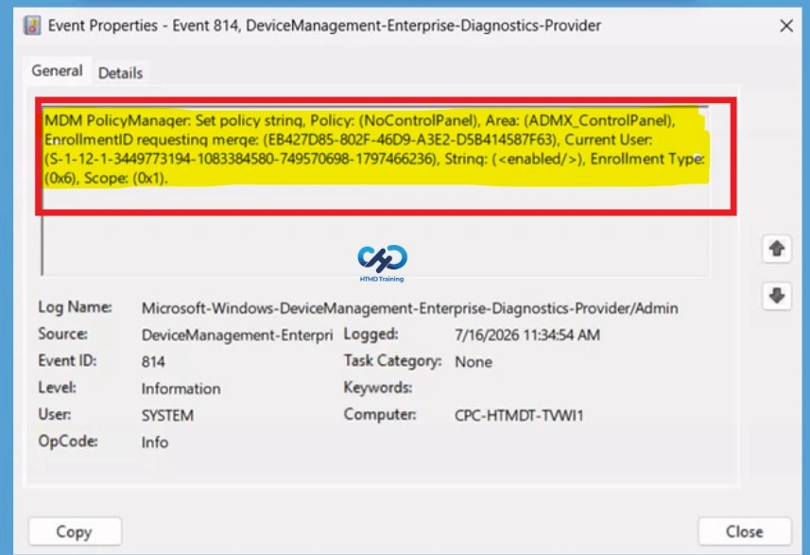Click the OpCode label
The width and height of the screenshot is (810, 555).
(68, 442)
